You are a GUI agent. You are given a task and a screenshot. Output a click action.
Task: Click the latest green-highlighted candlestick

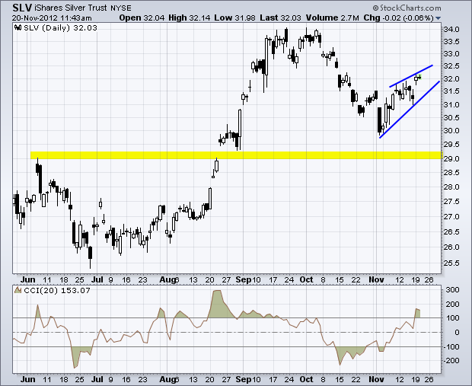pyautogui.click(x=419, y=78)
